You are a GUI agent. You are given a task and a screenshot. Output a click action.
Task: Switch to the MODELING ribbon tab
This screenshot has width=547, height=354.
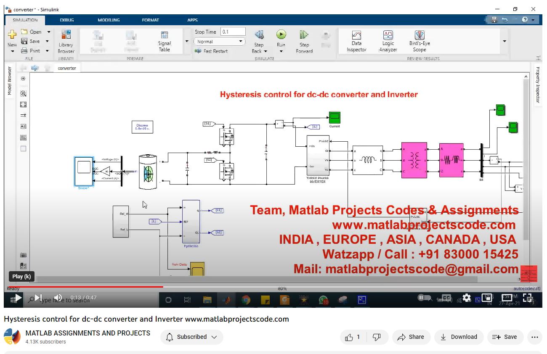coord(109,20)
